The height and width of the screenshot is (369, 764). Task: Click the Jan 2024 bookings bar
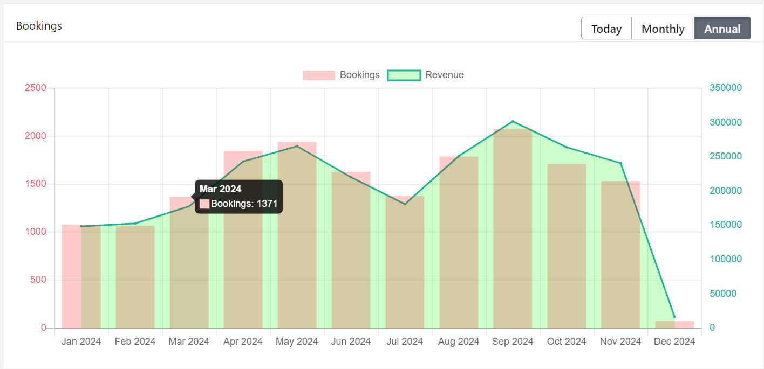[x=81, y=276]
